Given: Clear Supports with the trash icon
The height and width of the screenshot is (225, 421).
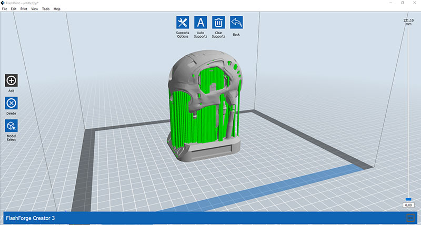Looking at the screenshot, I should point(218,22).
